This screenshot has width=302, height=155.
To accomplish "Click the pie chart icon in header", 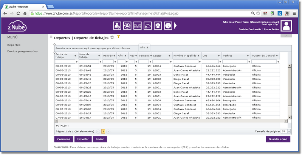I will click(x=158, y=26).
